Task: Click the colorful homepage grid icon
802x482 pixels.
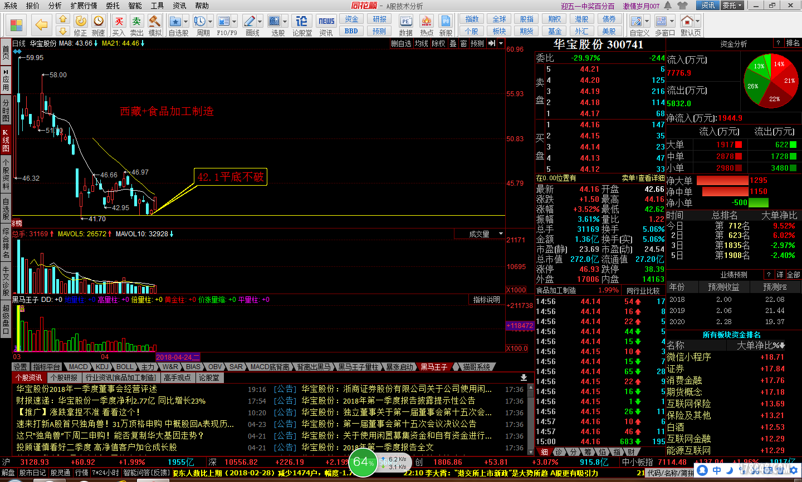Action: (17, 25)
